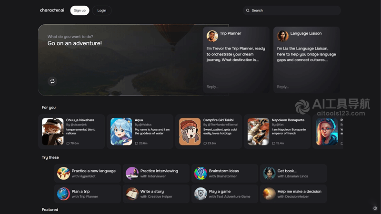The height and width of the screenshot is (214, 381).
Task: Select Play a game
Action: click(x=224, y=194)
